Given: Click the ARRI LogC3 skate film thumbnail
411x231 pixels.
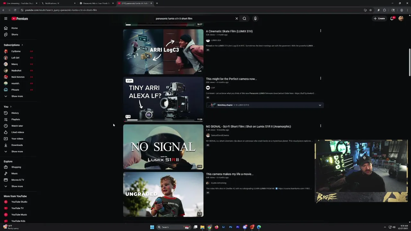Looking at the screenshot, I should [x=163, y=52].
